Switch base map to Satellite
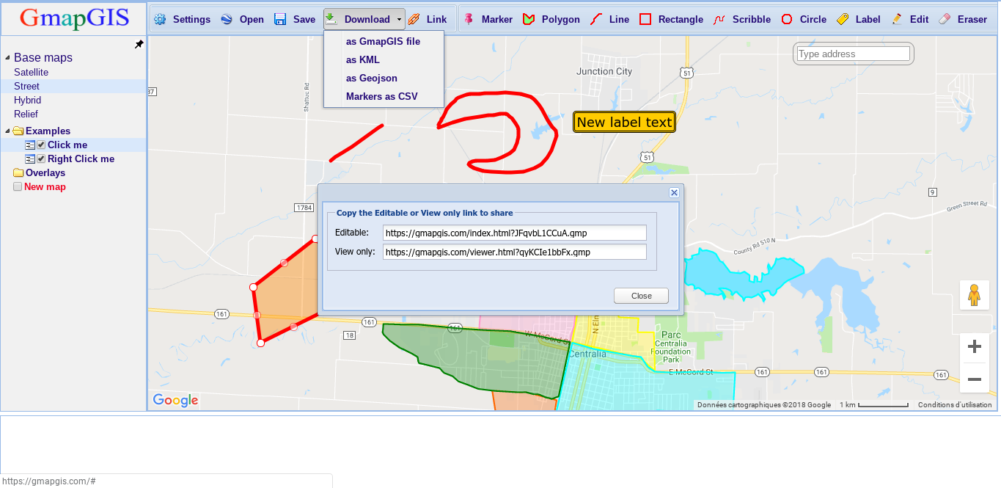1001x488 pixels. coord(32,73)
